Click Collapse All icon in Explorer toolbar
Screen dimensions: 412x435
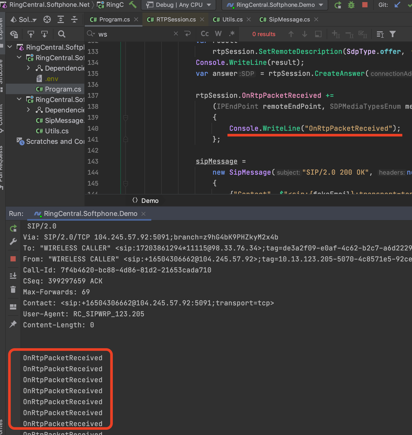tap(74, 19)
